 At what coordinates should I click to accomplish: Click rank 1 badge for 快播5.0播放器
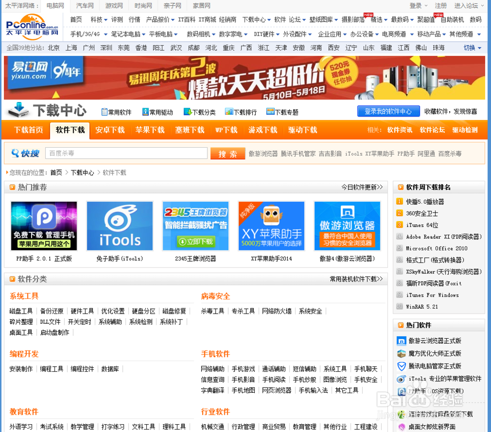[399, 202]
